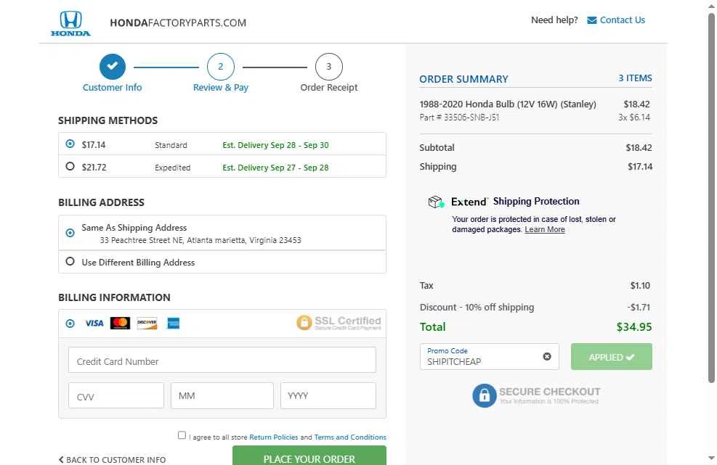
Task: Focus the CVV field
Action: pyautogui.click(x=116, y=395)
